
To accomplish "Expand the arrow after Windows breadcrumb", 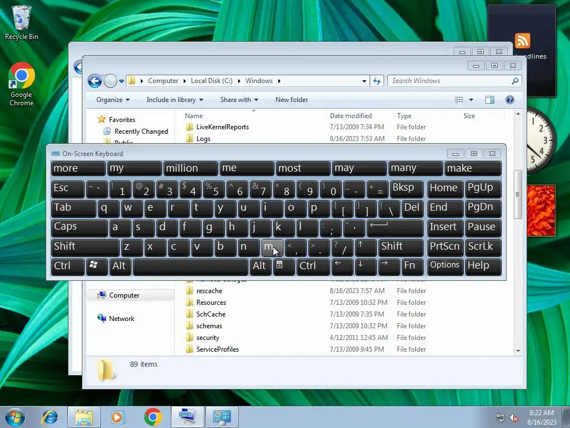I will pyautogui.click(x=279, y=81).
